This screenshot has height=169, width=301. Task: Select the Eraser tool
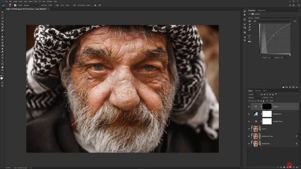(x=2, y=43)
